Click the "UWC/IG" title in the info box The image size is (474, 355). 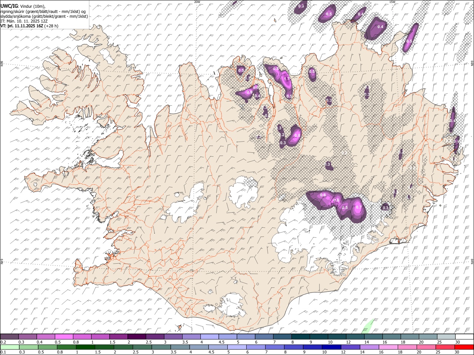(x=9, y=6)
